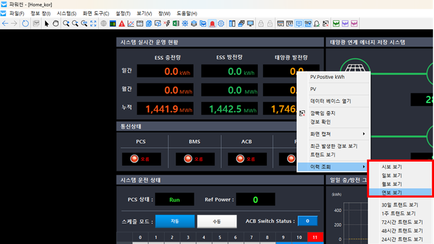Click the Excel export icon
The image size is (434, 244).
(176, 23)
